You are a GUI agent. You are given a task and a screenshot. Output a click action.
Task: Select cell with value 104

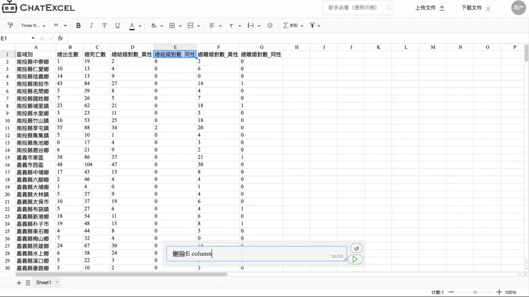click(x=97, y=165)
